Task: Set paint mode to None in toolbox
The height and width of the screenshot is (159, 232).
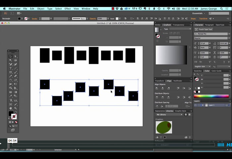Action: point(16,122)
